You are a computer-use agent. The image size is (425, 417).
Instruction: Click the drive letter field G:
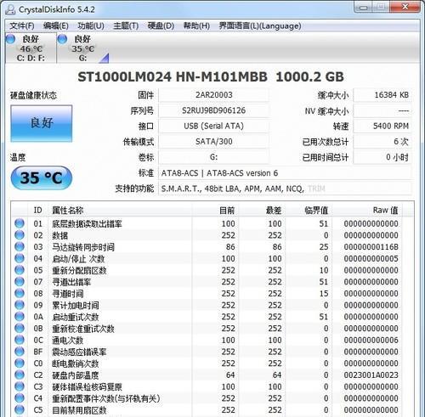click(214, 157)
